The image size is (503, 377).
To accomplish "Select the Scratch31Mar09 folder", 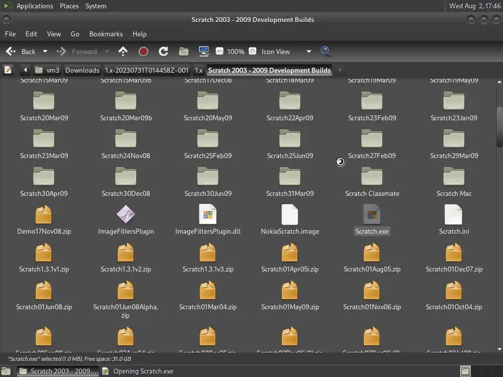I will point(290,182).
